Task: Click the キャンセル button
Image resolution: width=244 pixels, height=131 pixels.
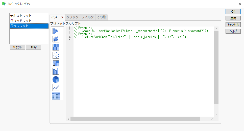Action: pos(233,24)
